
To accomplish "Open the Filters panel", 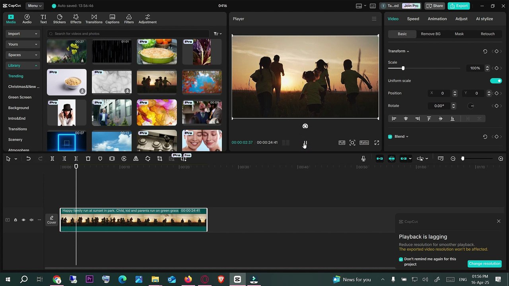I will coord(129,19).
